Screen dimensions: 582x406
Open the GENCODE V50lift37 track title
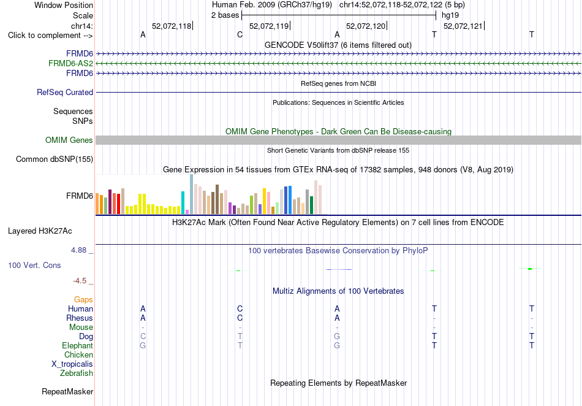tap(338, 45)
